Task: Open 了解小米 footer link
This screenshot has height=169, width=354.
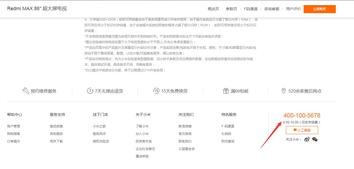Action: (x=142, y=126)
